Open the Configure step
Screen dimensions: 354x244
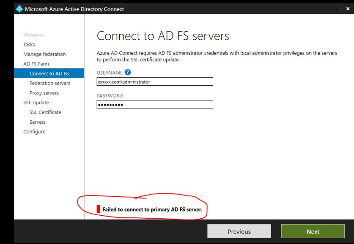[35, 132]
